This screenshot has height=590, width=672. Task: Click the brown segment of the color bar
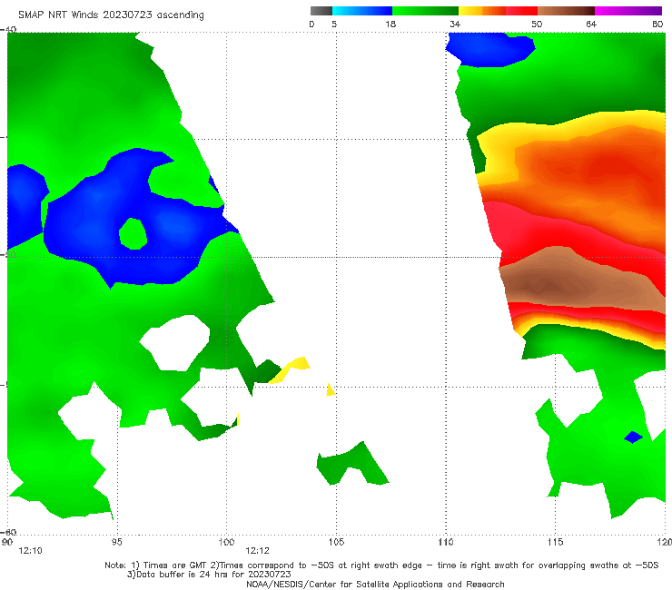(x=566, y=11)
